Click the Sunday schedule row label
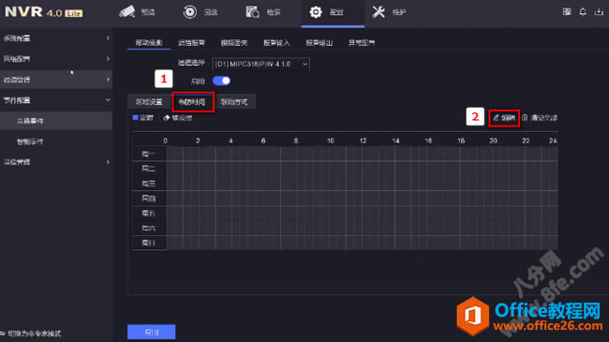Image resolution: width=609 pixels, height=342 pixels. pos(149,243)
